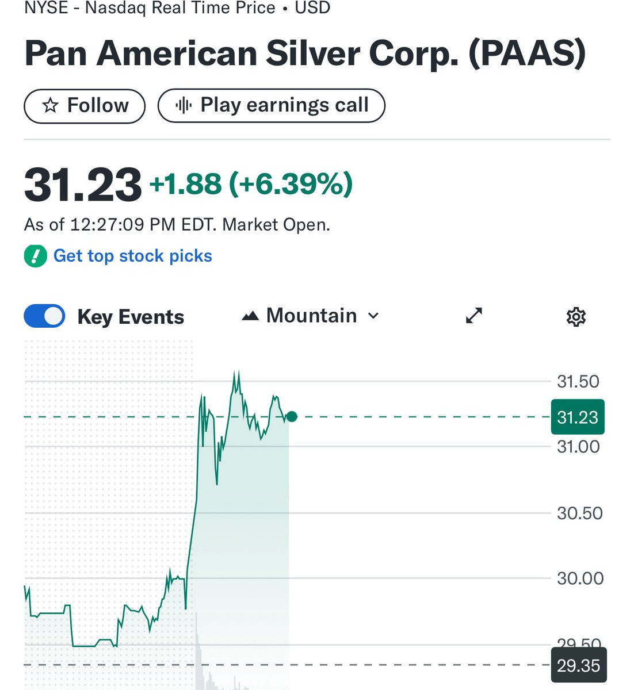Click the chevron next to Mountain
Screen dimensions: 634x690
click(x=373, y=316)
